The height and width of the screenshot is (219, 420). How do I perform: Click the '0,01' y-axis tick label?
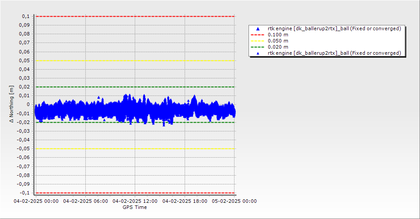pos(24,95)
